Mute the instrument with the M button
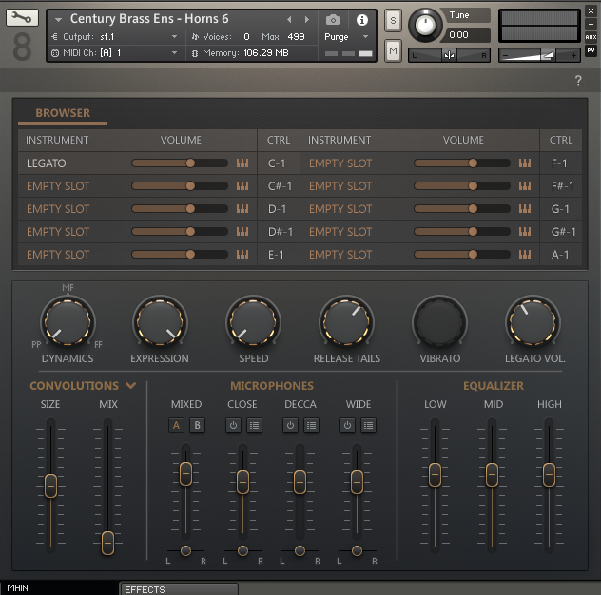601x595 pixels. [393, 50]
